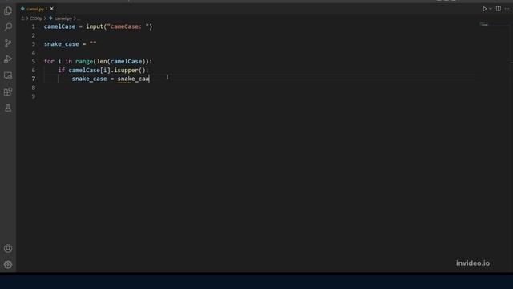The height and width of the screenshot is (289, 513).
Task: Open the Explorer view in activity bar
Action: click(x=8, y=10)
